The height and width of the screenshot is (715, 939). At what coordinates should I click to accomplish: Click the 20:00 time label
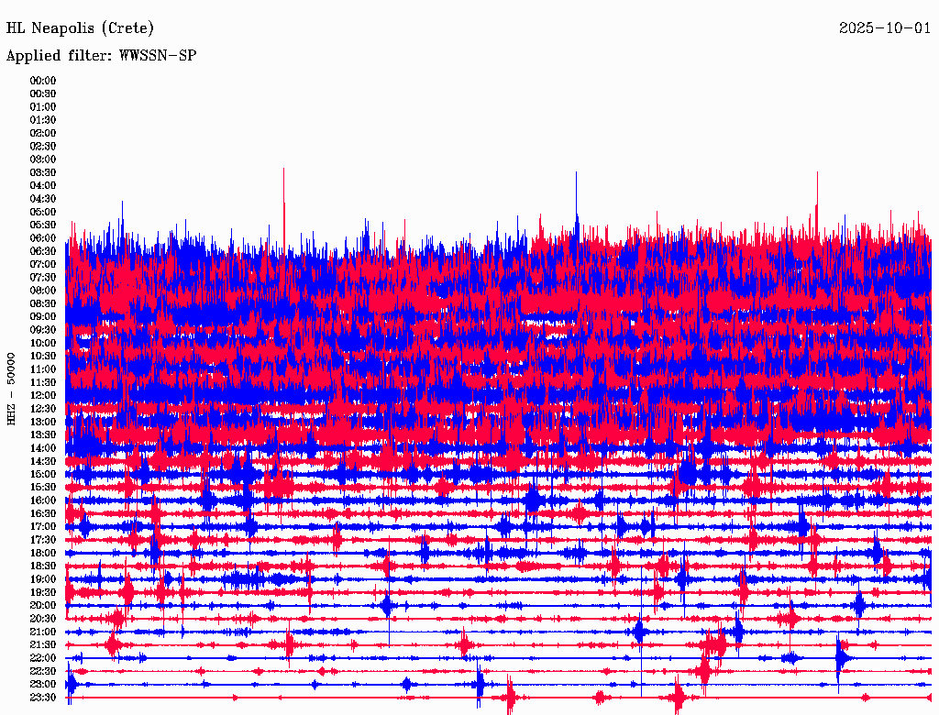click(x=43, y=605)
